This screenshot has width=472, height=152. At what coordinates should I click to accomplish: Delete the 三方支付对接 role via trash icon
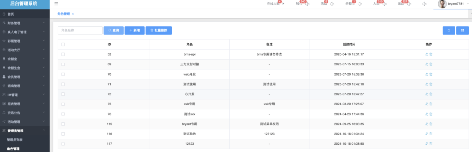click(431, 64)
